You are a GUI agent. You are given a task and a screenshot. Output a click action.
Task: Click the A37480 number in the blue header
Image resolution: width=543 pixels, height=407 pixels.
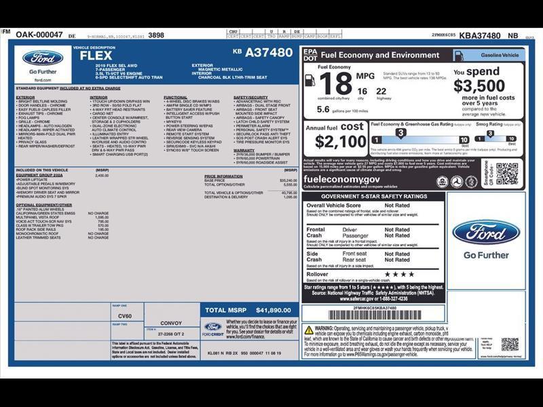click(x=269, y=53)
